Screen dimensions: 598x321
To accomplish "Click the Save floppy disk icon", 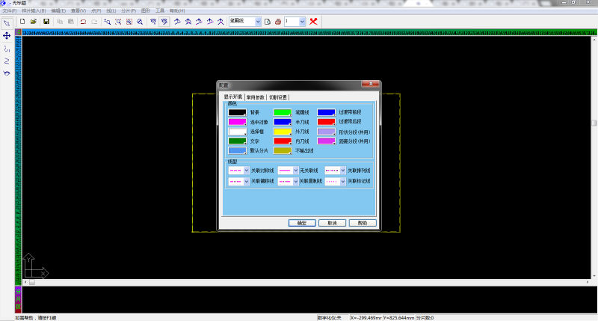I will (x=46, y=22).
